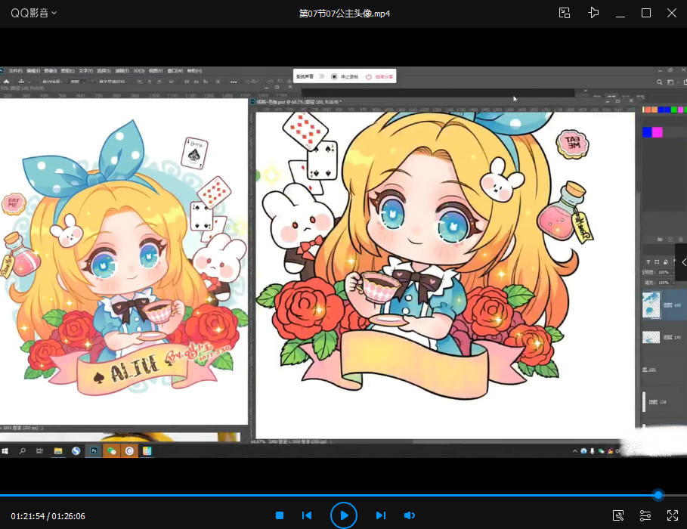The image size is (687, 529).
Task: Close the QQ影音 player
Action: [672, 13]
